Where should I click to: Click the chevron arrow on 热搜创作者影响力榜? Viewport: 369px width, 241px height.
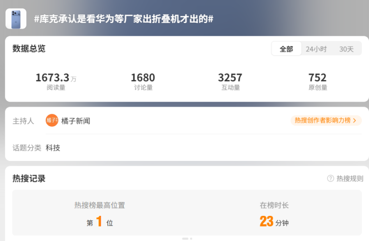[x=355, y=120]
